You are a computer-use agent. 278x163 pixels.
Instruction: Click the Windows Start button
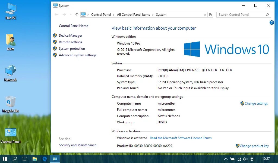tap(5, 159)
